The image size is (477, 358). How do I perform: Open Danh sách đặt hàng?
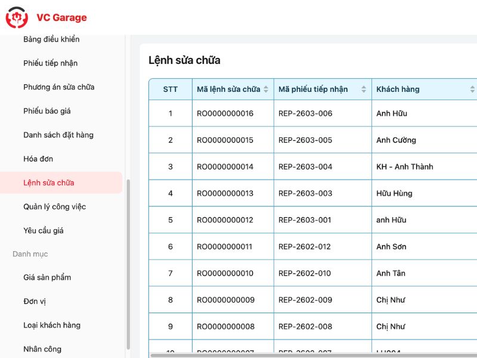58,135
